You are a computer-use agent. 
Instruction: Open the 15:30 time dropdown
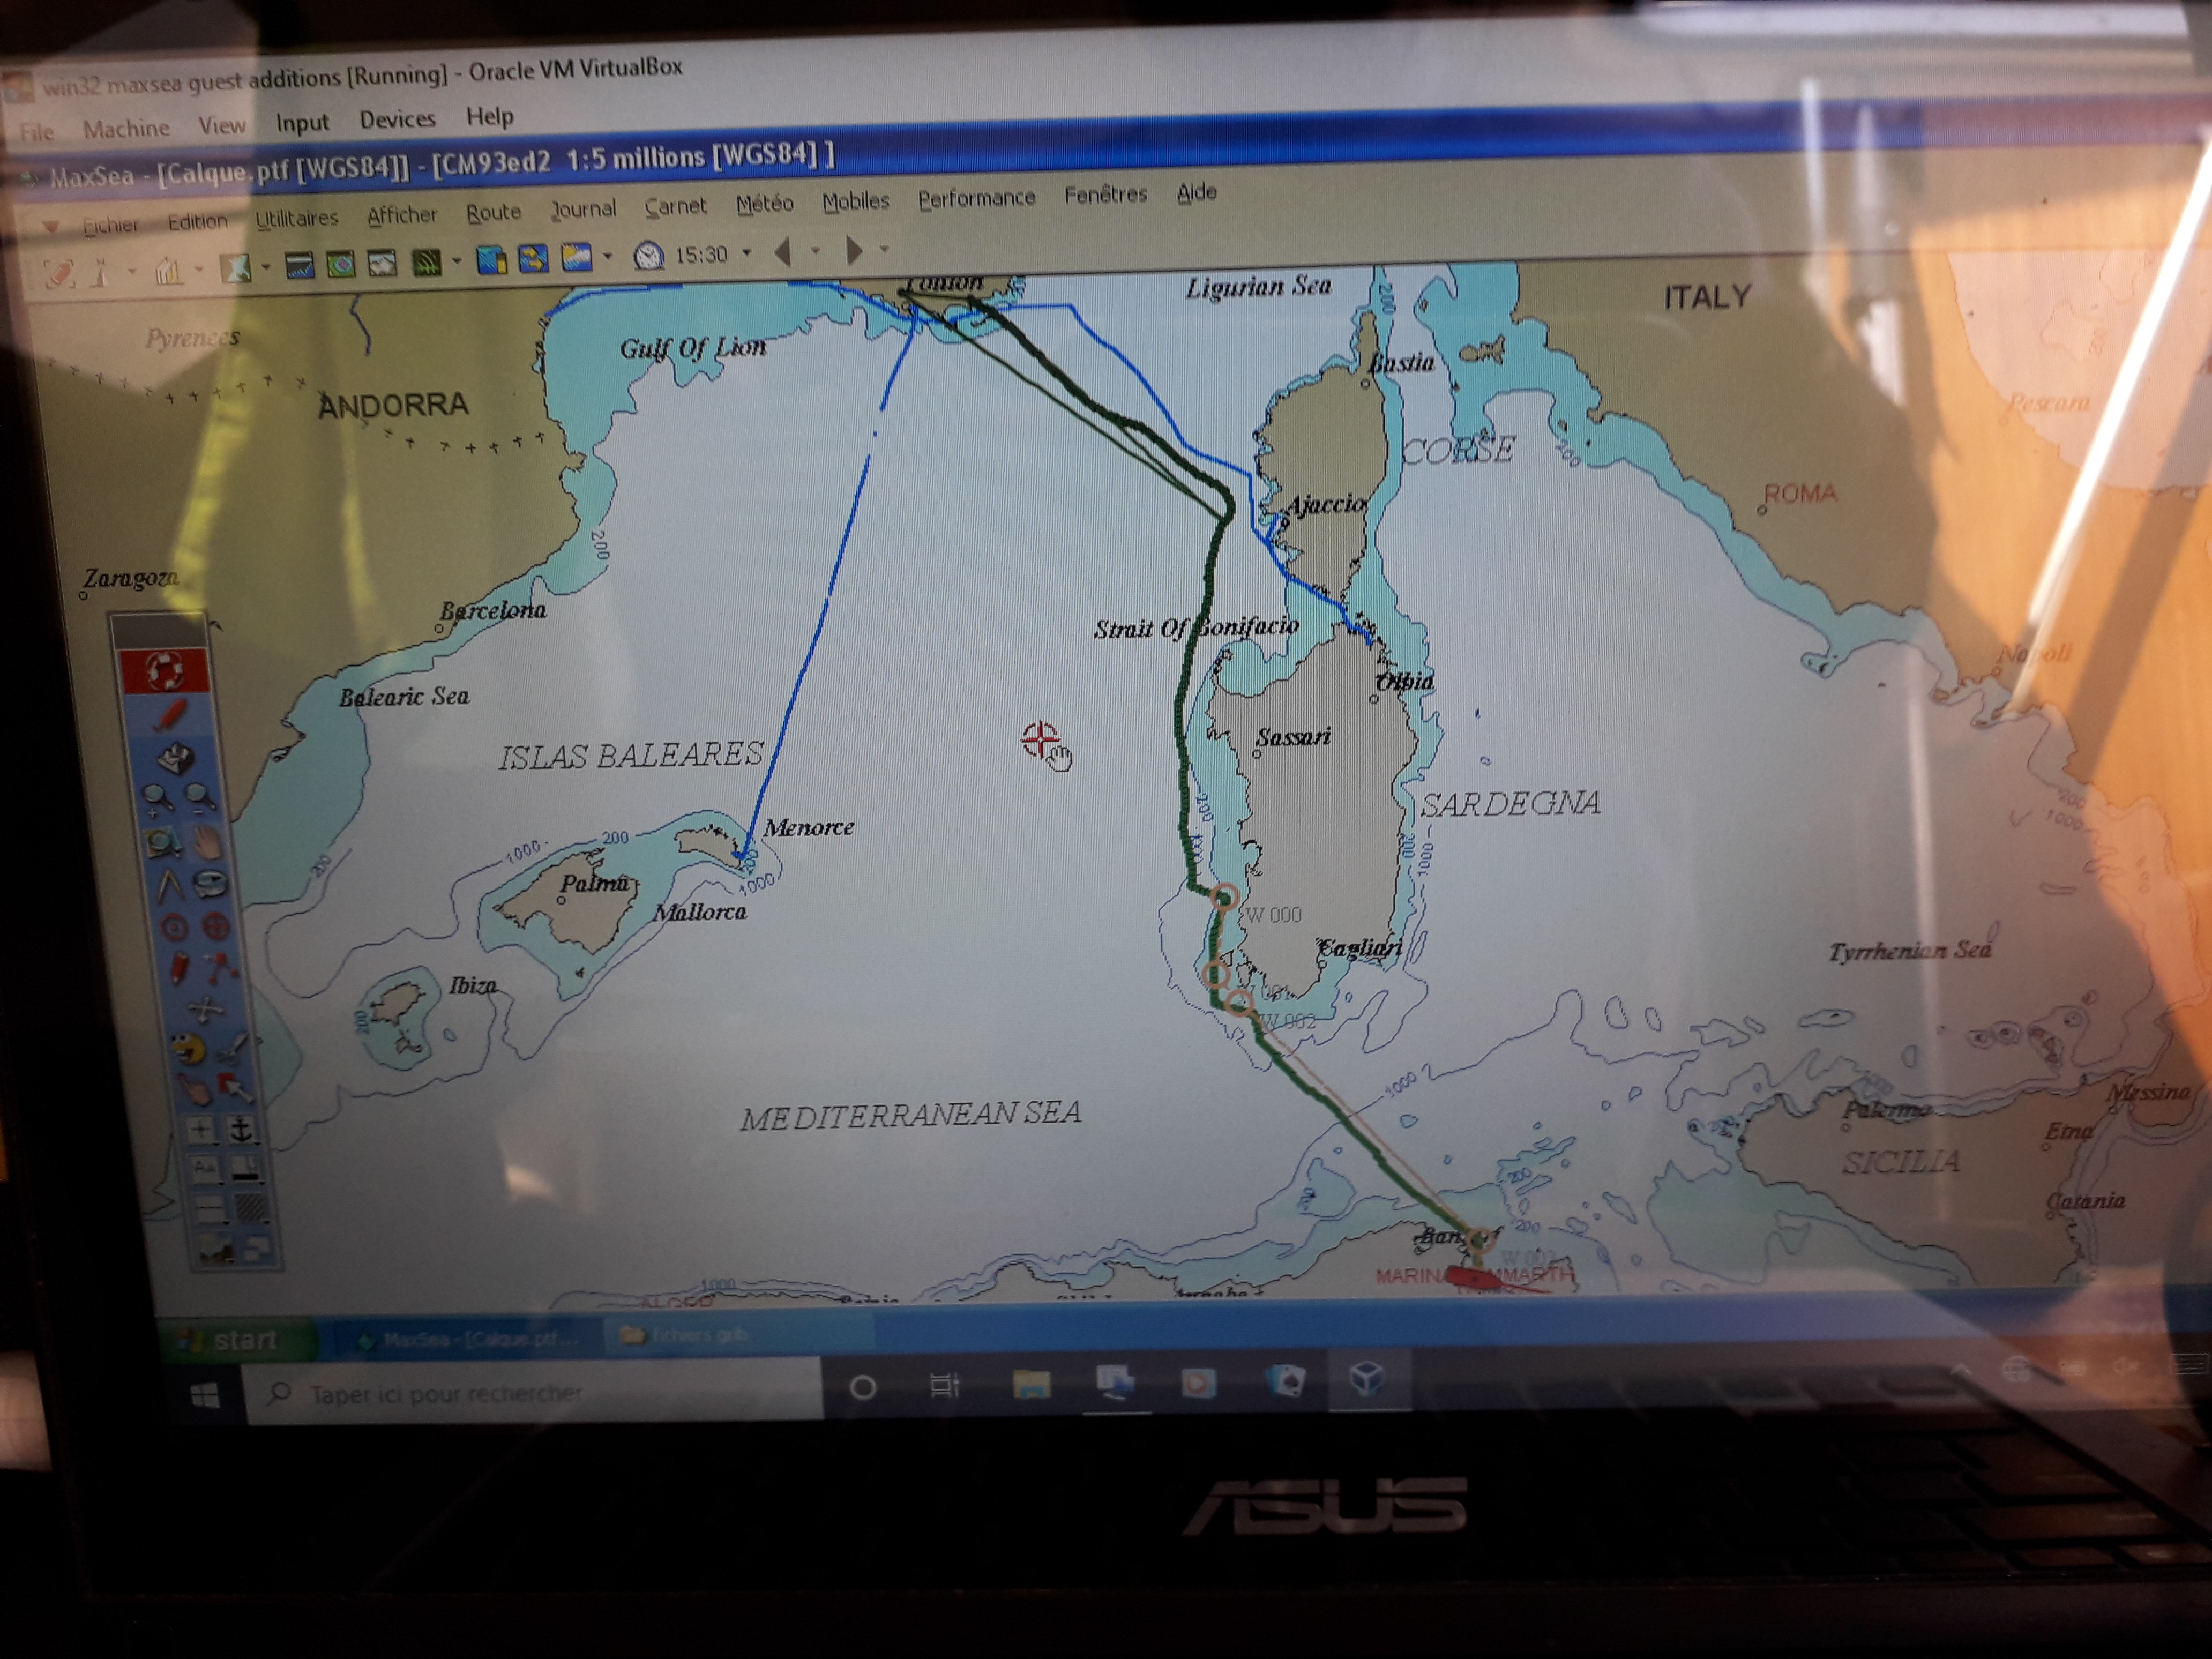coord(747,251)
